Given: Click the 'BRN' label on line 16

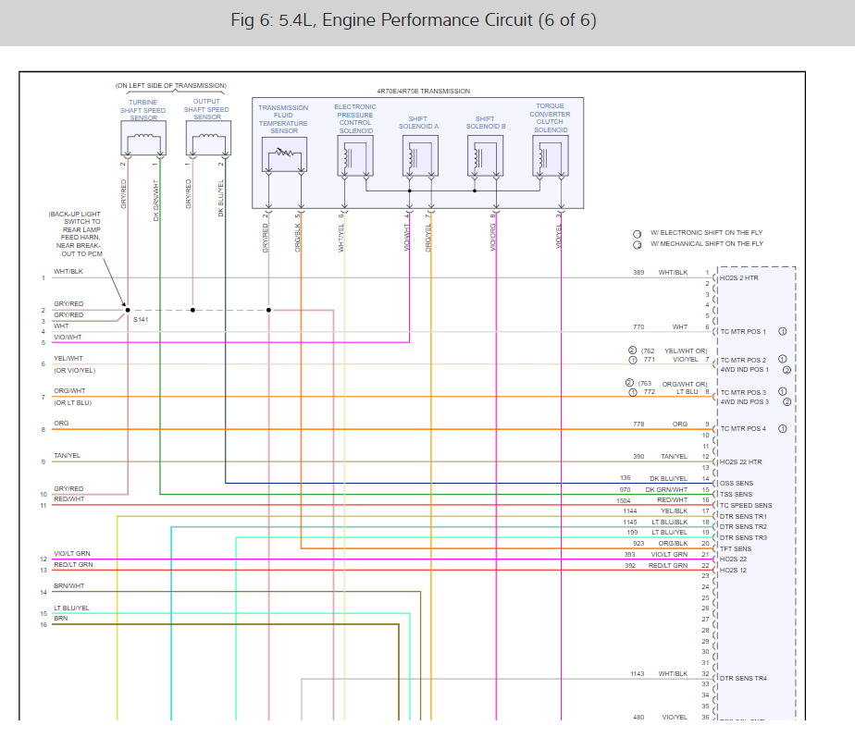Looking at the screenshot, I should (60, 619).
